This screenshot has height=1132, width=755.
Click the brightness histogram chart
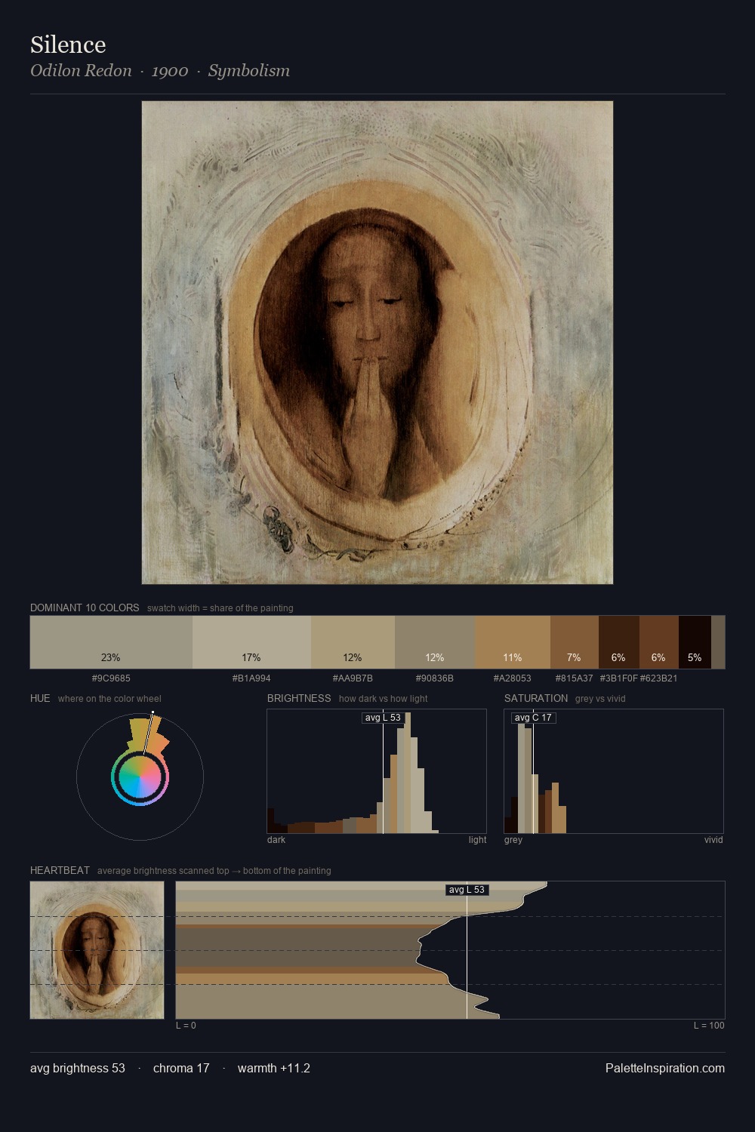pos(377,771)
